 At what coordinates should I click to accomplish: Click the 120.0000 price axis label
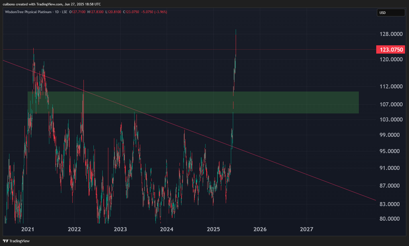(x=391, y=59)
